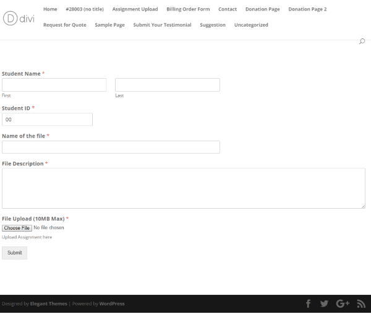This screenshot has width=371, height=314.
Task: Open the Facebook footer icon
Action: (308, 303)
